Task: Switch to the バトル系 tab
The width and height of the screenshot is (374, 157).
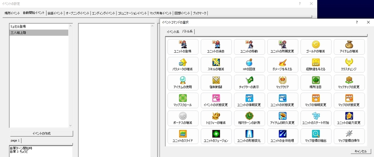Action: point(188,31)
